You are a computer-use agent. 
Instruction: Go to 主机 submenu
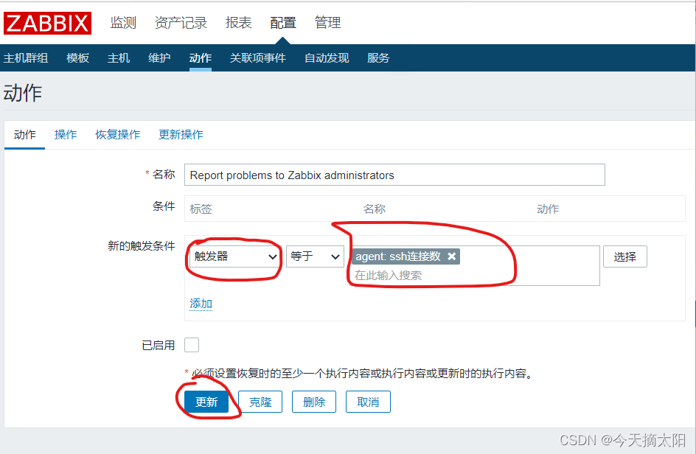point(119,58)
